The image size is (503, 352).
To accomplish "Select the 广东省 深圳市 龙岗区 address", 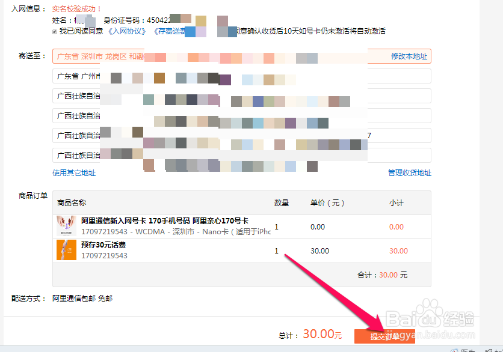I will pos(241,56).
